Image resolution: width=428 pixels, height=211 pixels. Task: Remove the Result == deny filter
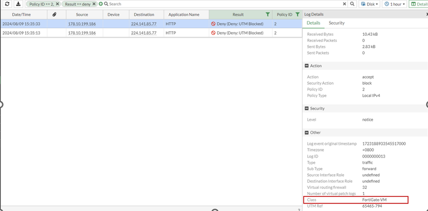[x=94, y=4]
